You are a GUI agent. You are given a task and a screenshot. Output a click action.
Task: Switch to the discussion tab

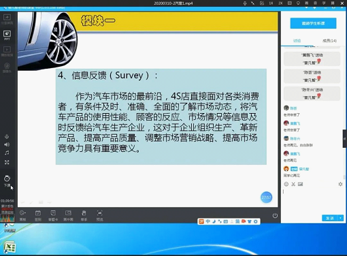tap(297, 41)
